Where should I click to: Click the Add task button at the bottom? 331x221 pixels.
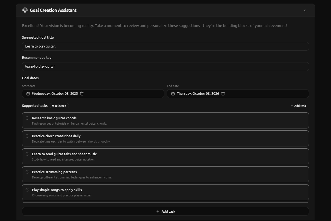coord(165,211)
